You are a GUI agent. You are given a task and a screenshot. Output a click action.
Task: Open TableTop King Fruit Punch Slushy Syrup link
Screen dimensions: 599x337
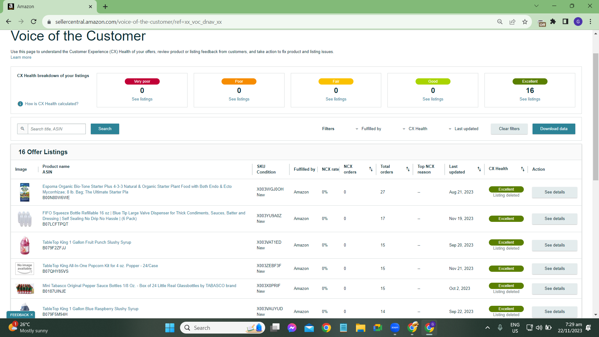(x=87, y=242)
